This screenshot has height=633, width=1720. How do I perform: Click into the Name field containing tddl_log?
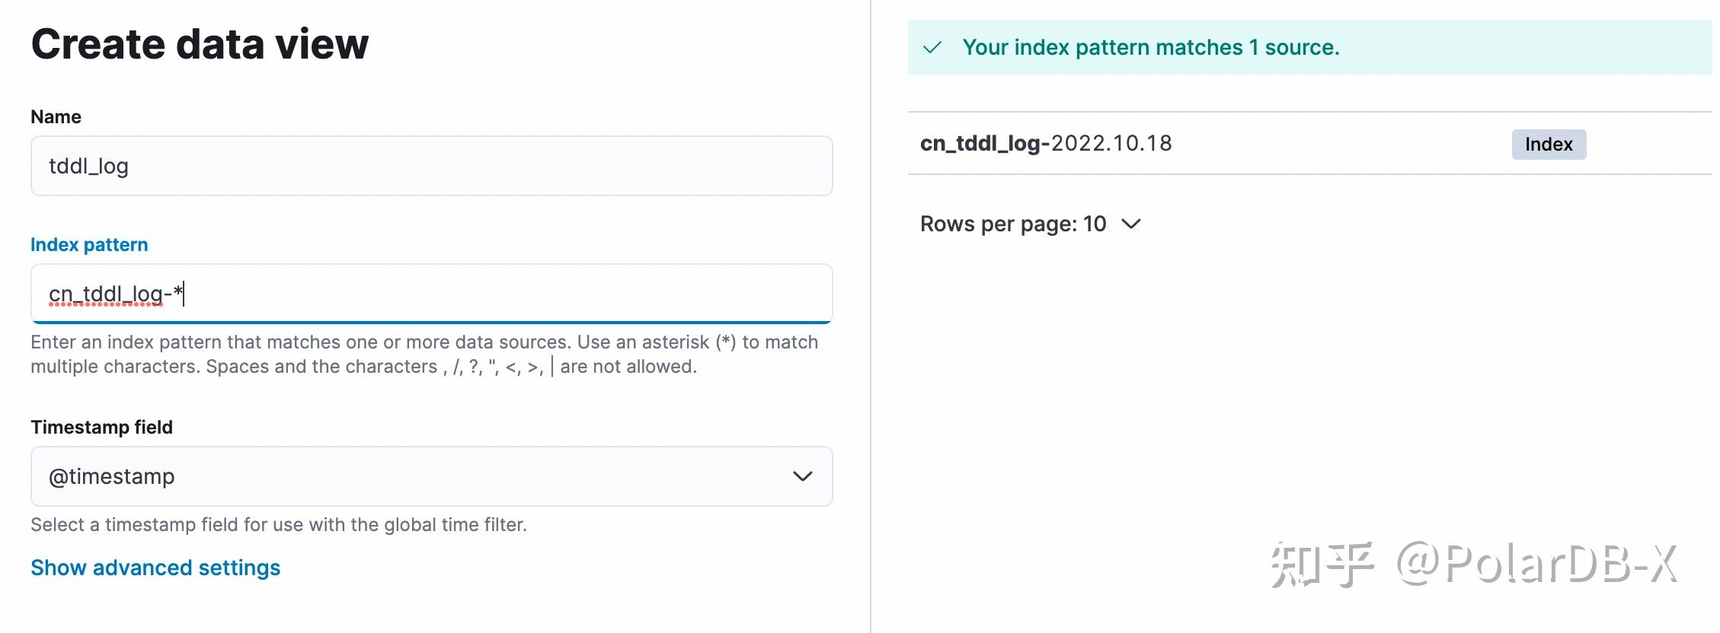point(431,166)
